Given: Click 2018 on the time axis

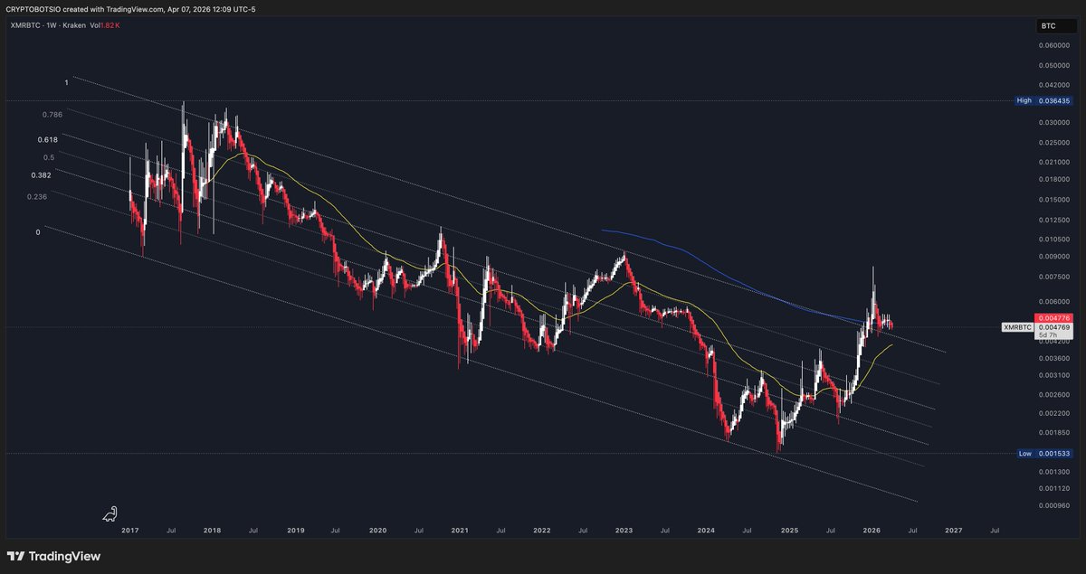Looking at the screenshot, I should [x=213, y=532].
